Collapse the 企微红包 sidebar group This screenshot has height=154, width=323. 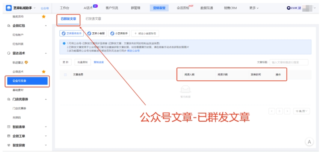(x=46, y=26)
